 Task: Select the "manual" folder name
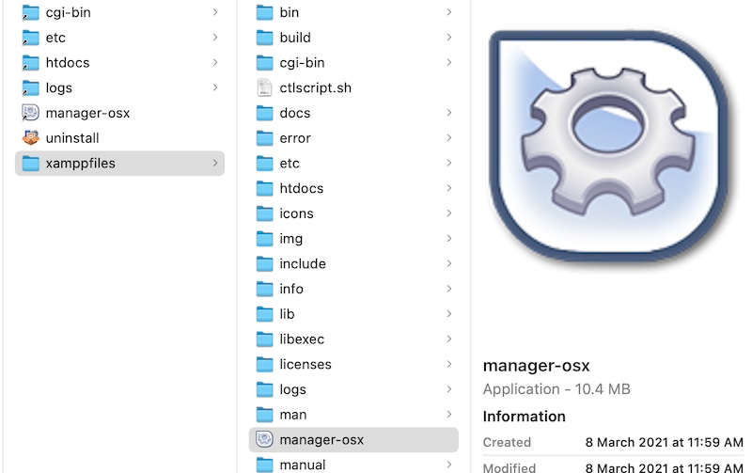pyautogui.click(x=303, y=465)
